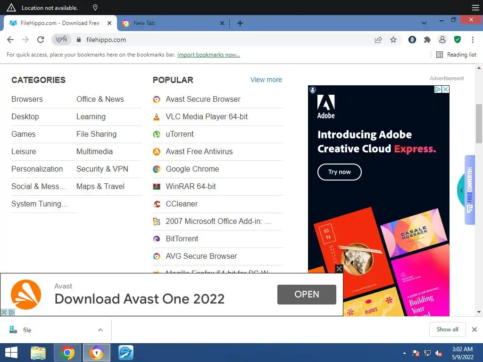The image size is (483, 362).
Task: Open File Explorer from the taskbar
Action: coord(38,353)
